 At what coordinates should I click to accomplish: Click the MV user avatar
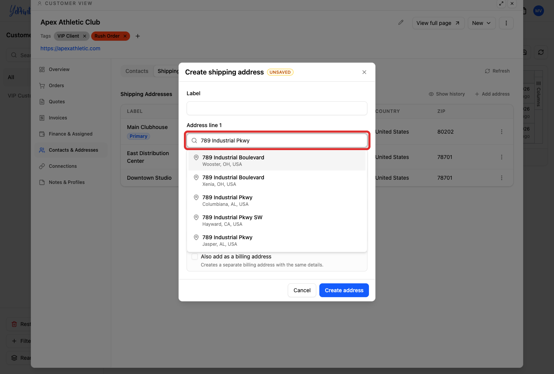(539, 11)
